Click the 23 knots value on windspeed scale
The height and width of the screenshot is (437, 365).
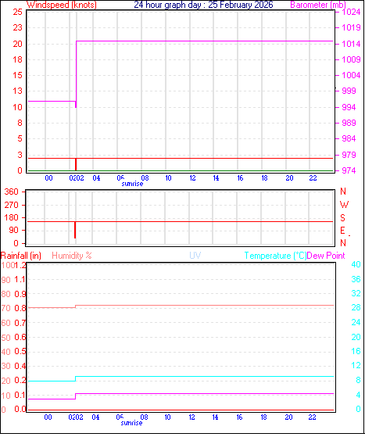pyautogui.click(x=17, y=27)
